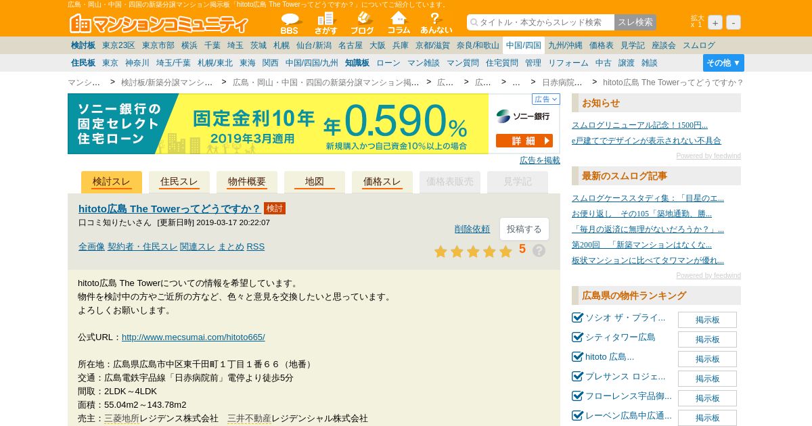Click the 投稿する post button
Image resolution: width=812 pixels, height=426 pixels.
click(x=524, y=229)
